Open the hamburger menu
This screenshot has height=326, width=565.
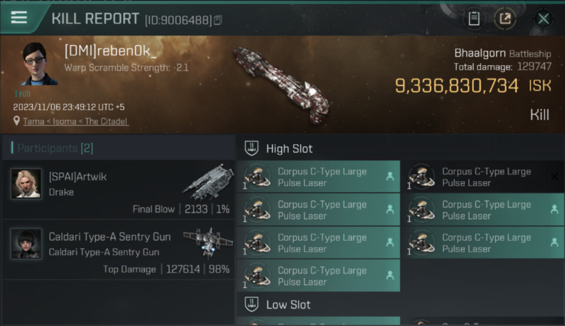pos(19,17)
